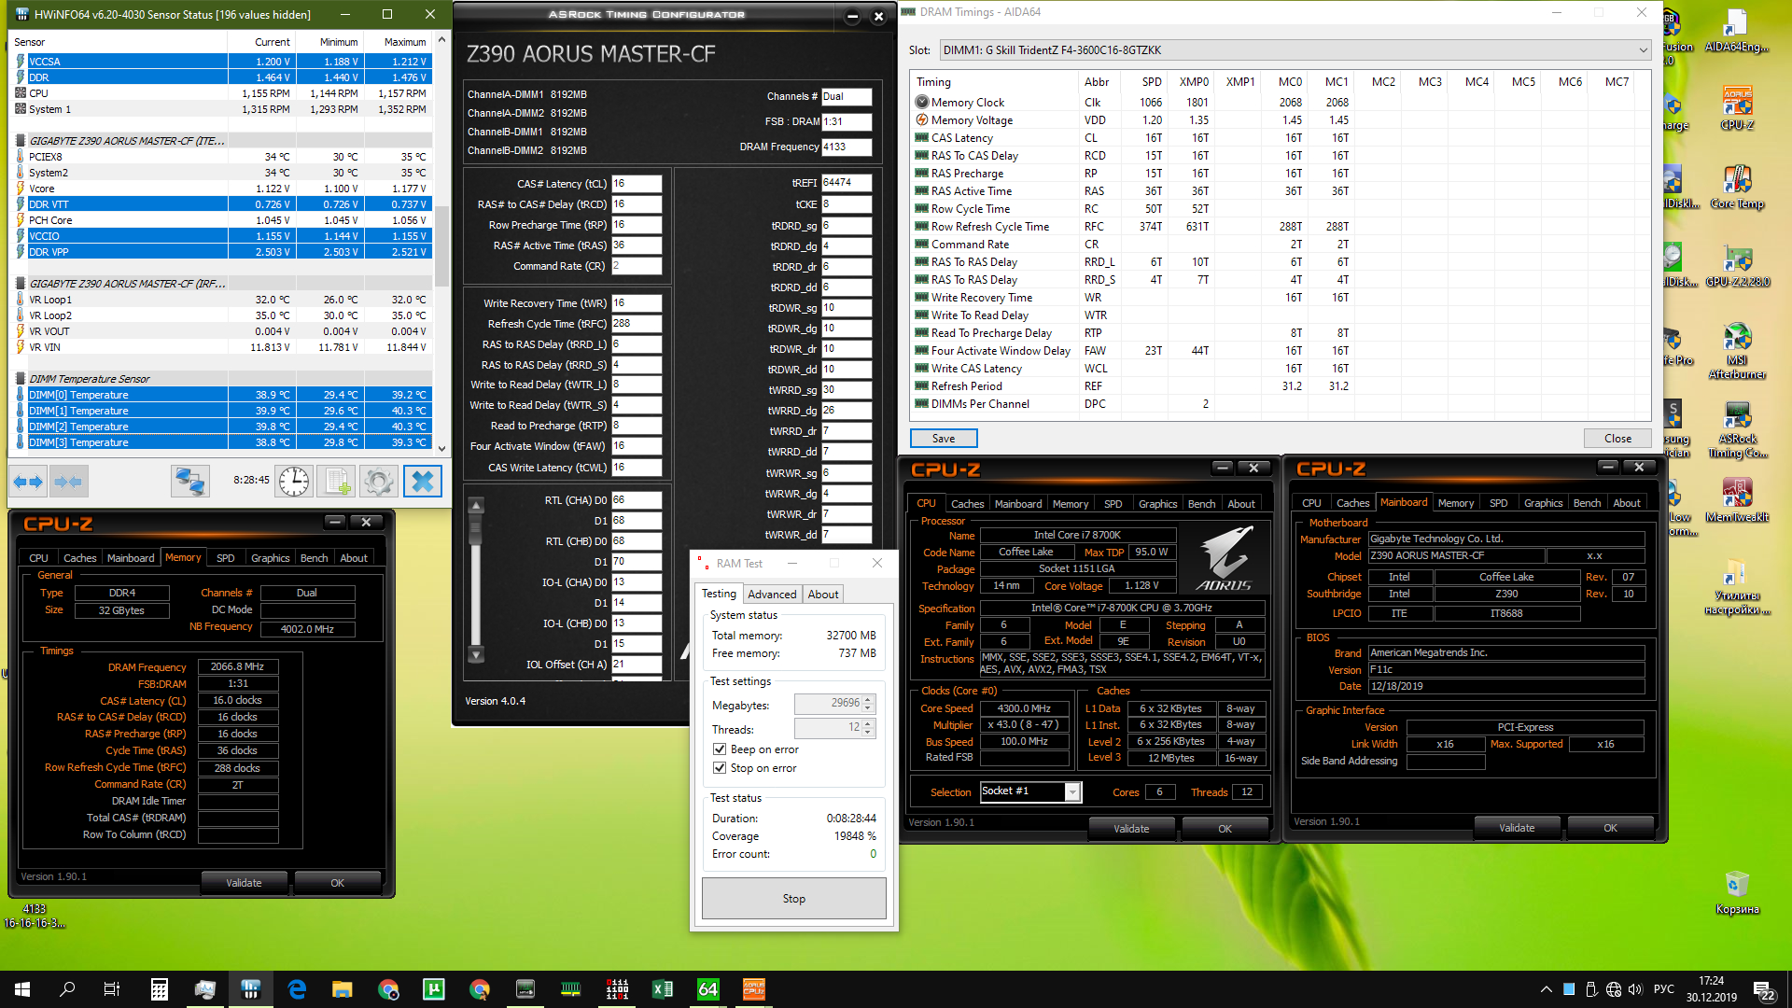Open the Excel icon in taskbar

click(663, 989)
